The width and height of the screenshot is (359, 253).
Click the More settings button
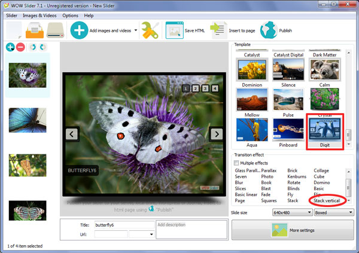(293, 230)
